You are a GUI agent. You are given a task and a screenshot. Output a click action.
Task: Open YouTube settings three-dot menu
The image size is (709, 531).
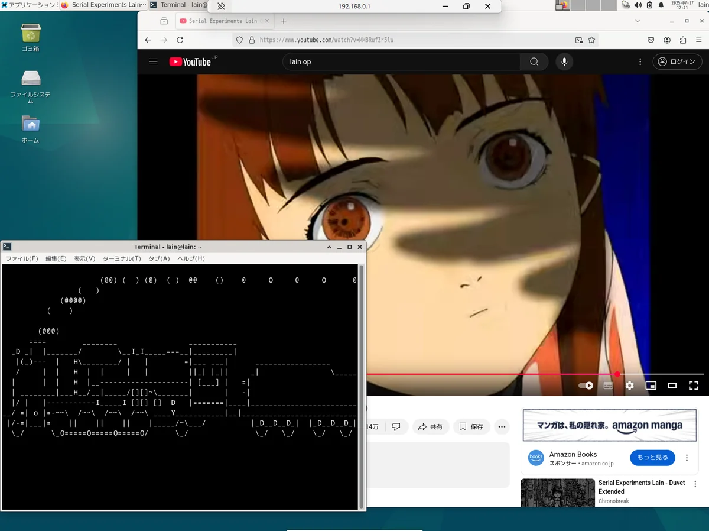point(640,61)
